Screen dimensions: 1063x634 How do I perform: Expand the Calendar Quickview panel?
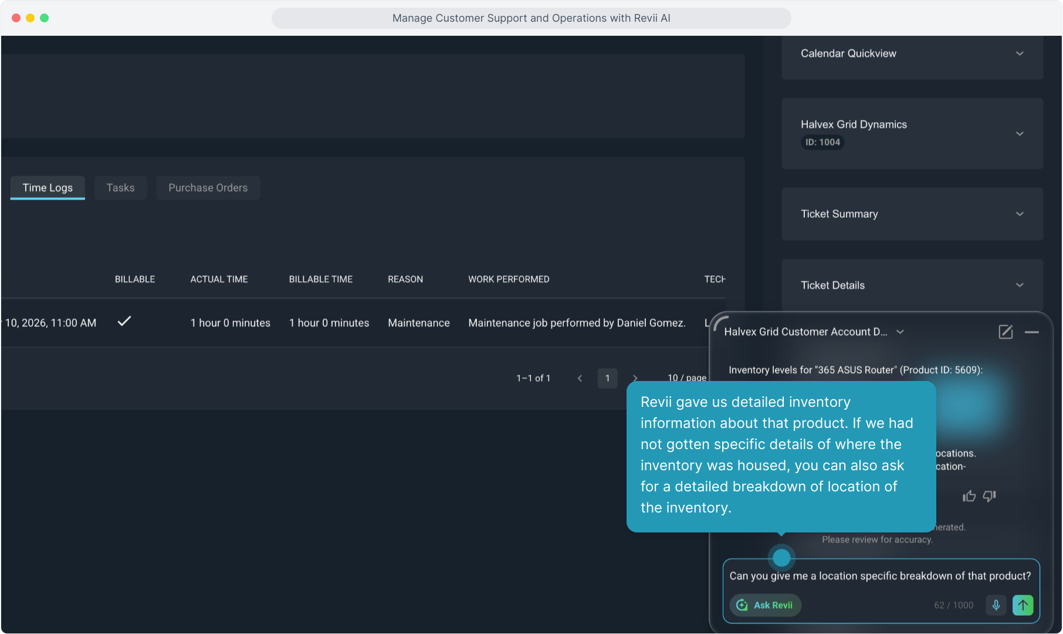click(x=912, y=53)
